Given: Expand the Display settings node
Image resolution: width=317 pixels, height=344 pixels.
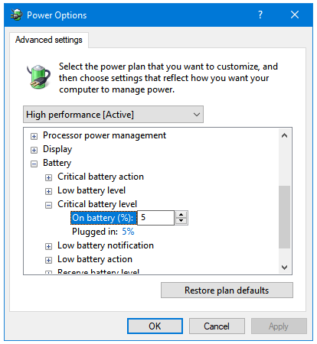Looking at the screenshot, I should click(34, 150).
